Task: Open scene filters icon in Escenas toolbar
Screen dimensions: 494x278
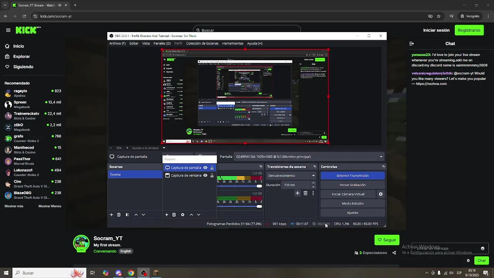Action: (x=127, y=215)
